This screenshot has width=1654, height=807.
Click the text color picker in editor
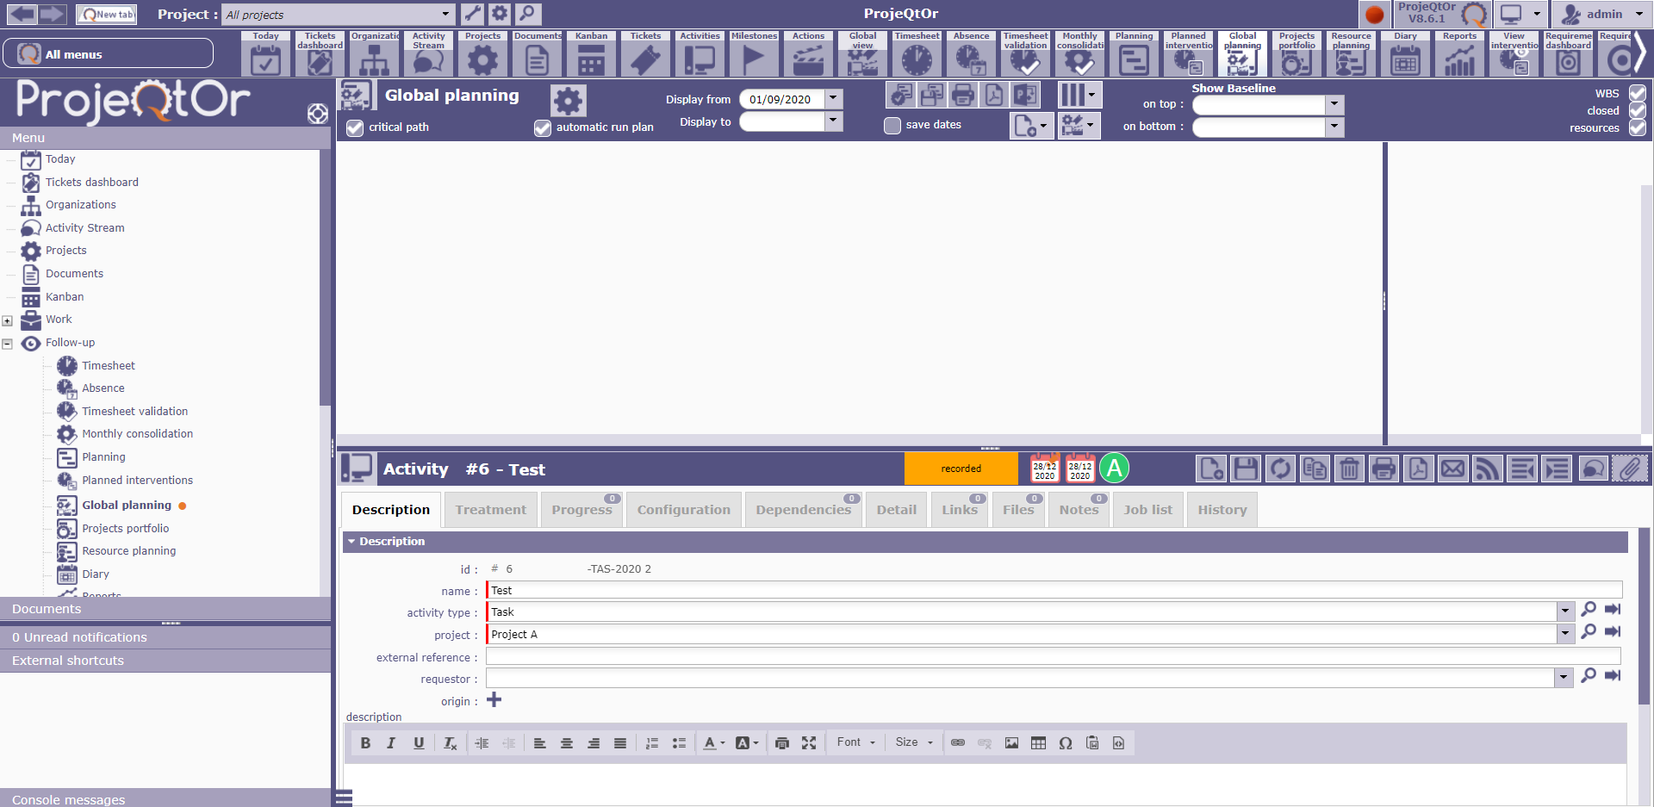coord(712,743)
